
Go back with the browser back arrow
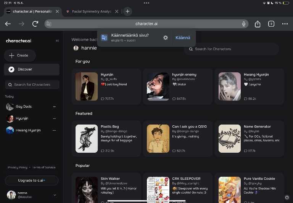coord(8,24)
